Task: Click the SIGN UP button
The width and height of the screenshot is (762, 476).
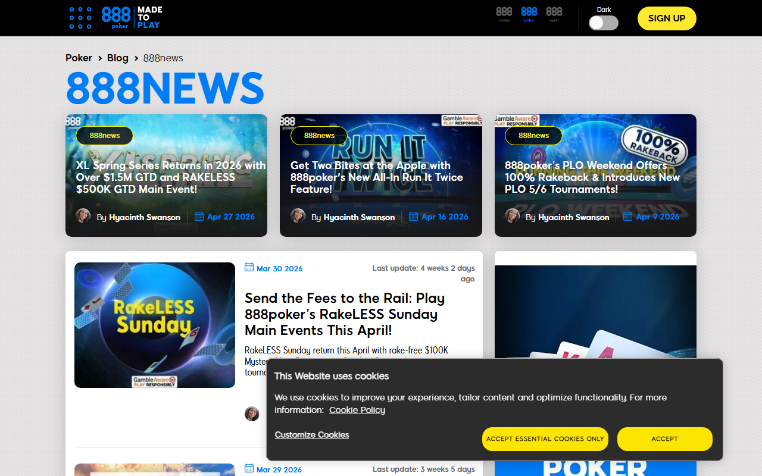Action: click(667, 18)
